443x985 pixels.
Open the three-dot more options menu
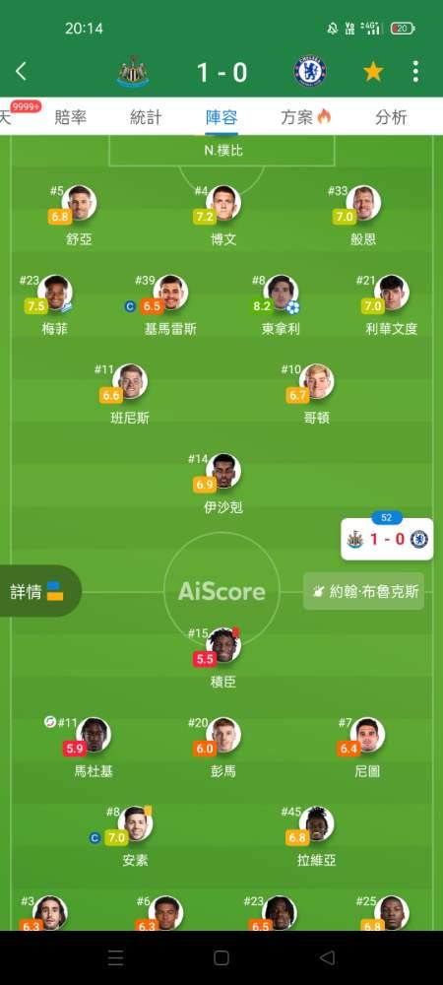[415, 72]
